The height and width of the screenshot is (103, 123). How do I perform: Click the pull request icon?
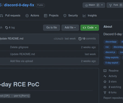(2, 16)
